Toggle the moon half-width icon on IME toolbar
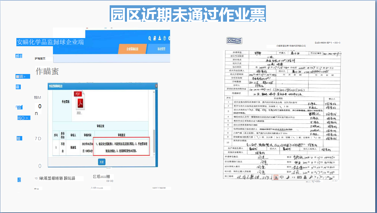Viewport: 377px width, 213px height. (x=288, y=177)
